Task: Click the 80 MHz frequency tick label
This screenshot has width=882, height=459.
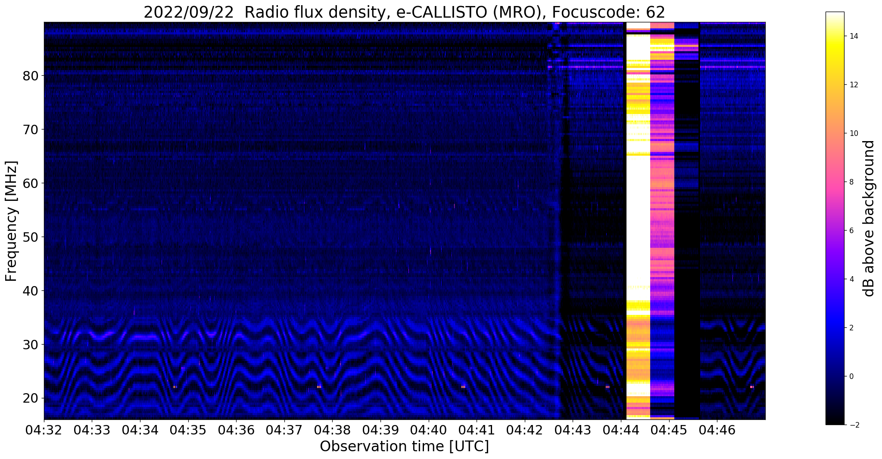Action: (x=31, y=76)
